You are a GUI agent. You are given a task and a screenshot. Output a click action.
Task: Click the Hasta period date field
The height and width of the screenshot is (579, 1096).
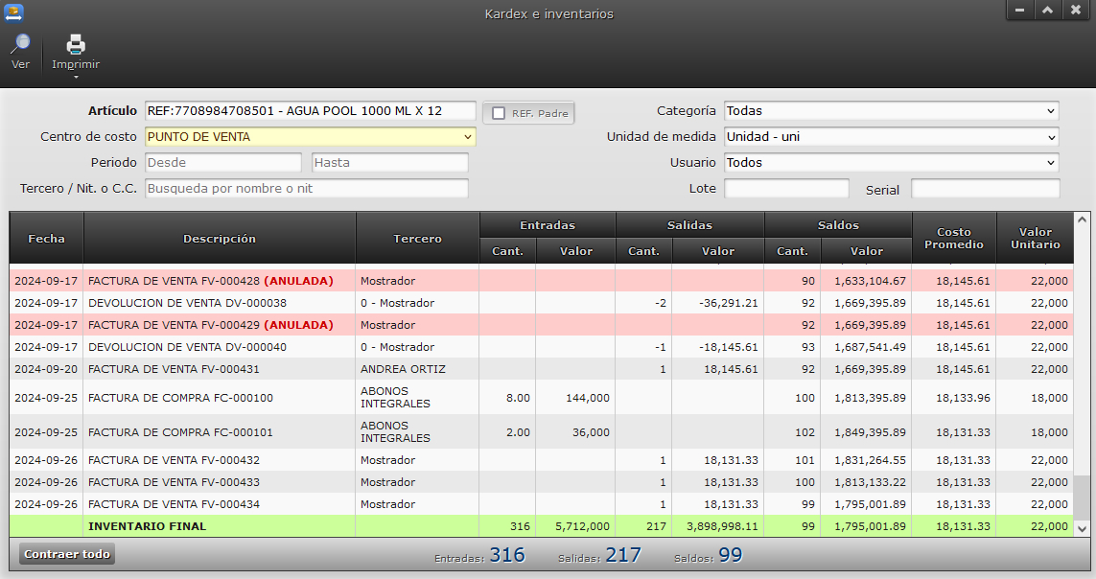[x=389, y=163]
